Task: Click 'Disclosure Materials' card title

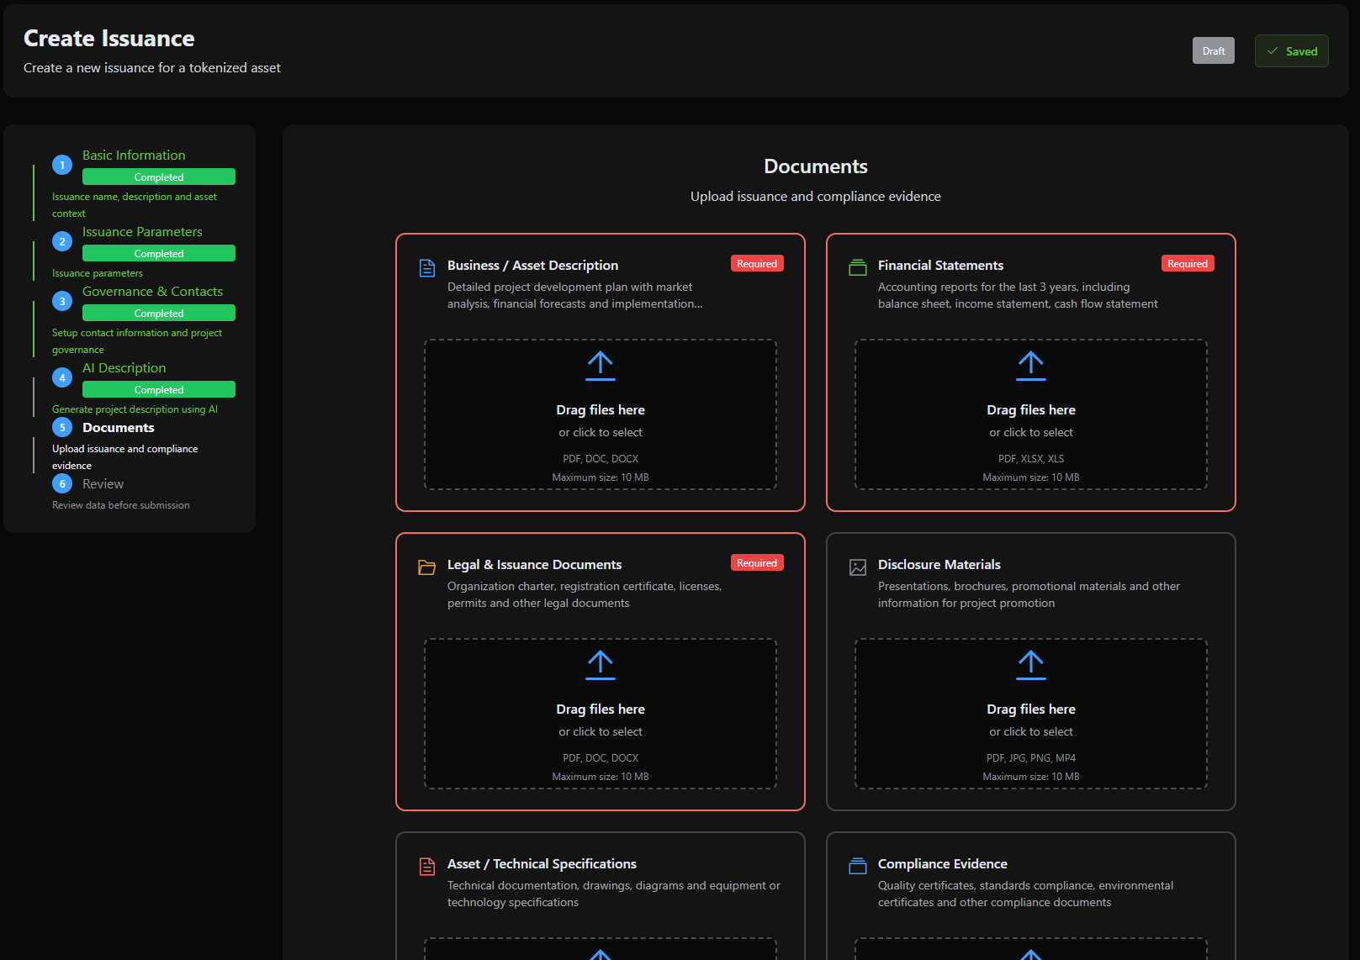Action: click(939, 565)
